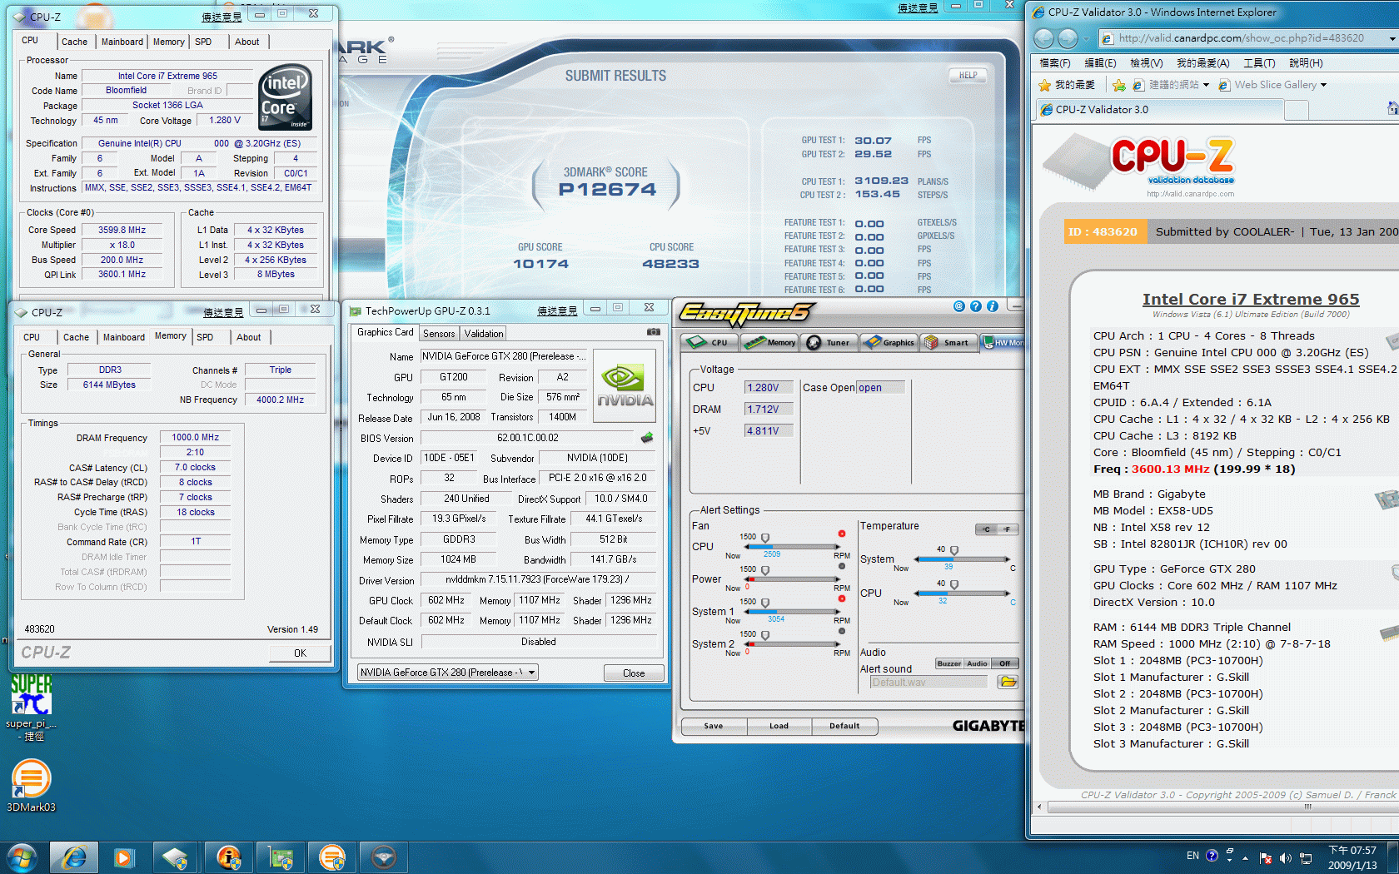The height and width of the screenshot is (874, 1399).
Task: Adjust the CPU fan alert threshold slider
Action: tap(764, 539)
